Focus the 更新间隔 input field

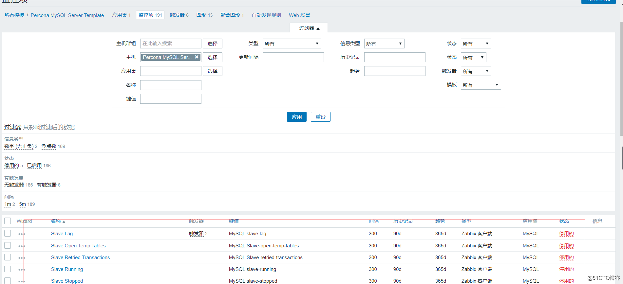click(x=293, y=57)
